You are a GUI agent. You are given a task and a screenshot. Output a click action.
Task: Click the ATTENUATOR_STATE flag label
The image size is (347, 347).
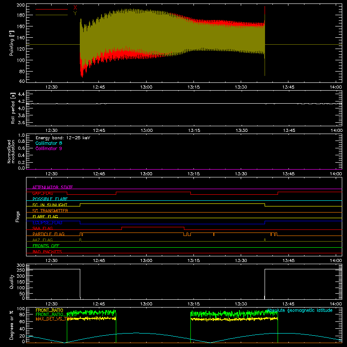(x=52, y=187)
